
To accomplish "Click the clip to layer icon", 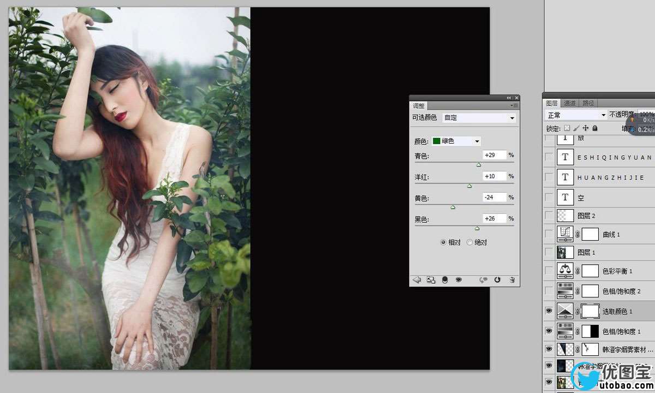I will tap(445, 280).
